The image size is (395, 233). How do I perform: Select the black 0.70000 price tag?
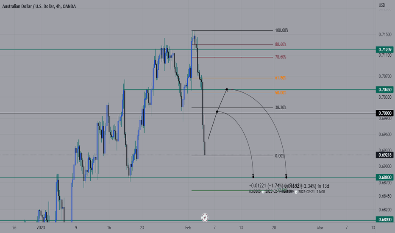[x=385, y=113]
